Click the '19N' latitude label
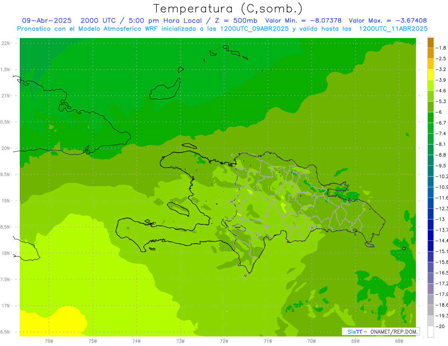Image resolution: width=448 pixels, height=346 pixels. [x=6, y=201]
